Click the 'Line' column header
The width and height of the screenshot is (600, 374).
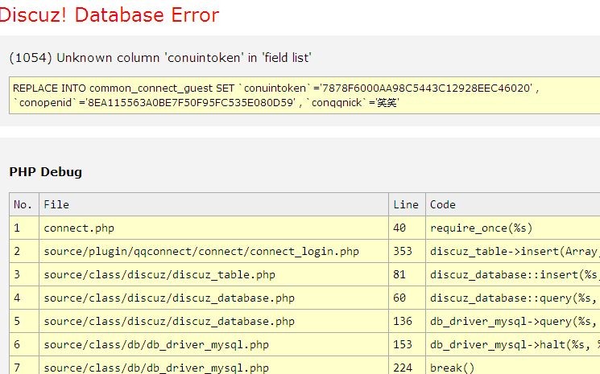click(x=407, y=204)
